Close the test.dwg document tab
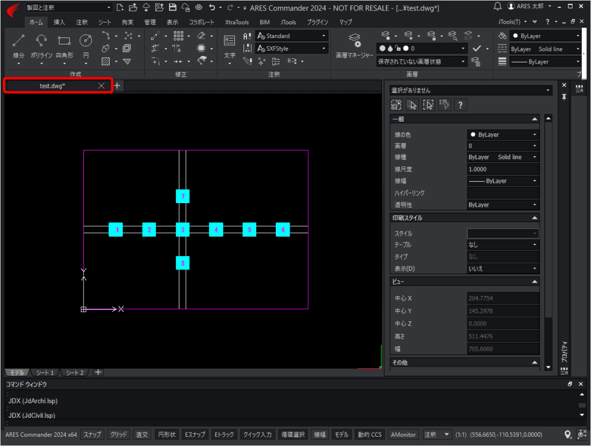Image resolution: width=591 pixels, height=446 pixels. click(101, 86)
